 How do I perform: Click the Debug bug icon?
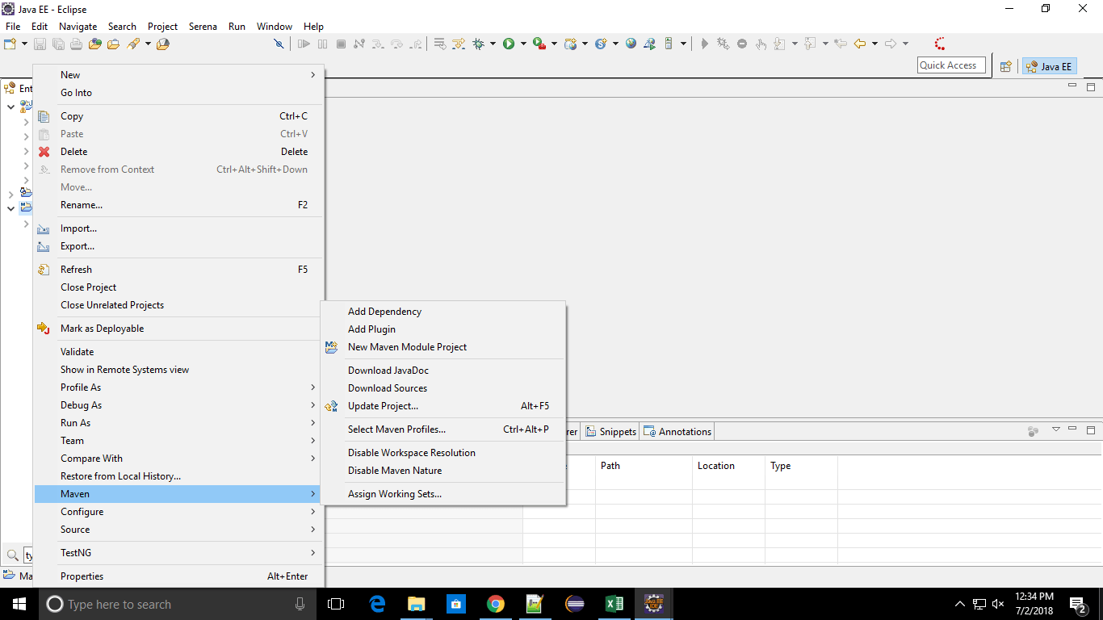tap(479, 44)
